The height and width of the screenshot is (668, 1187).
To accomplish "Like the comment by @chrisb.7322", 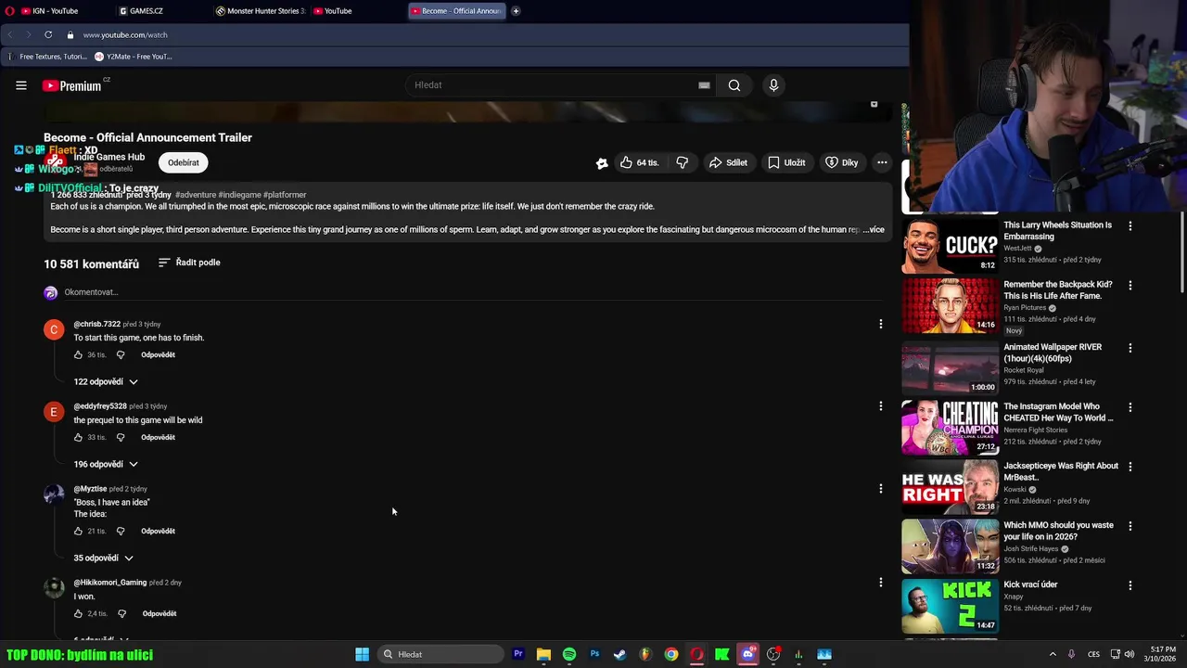I will click(79, 354).
